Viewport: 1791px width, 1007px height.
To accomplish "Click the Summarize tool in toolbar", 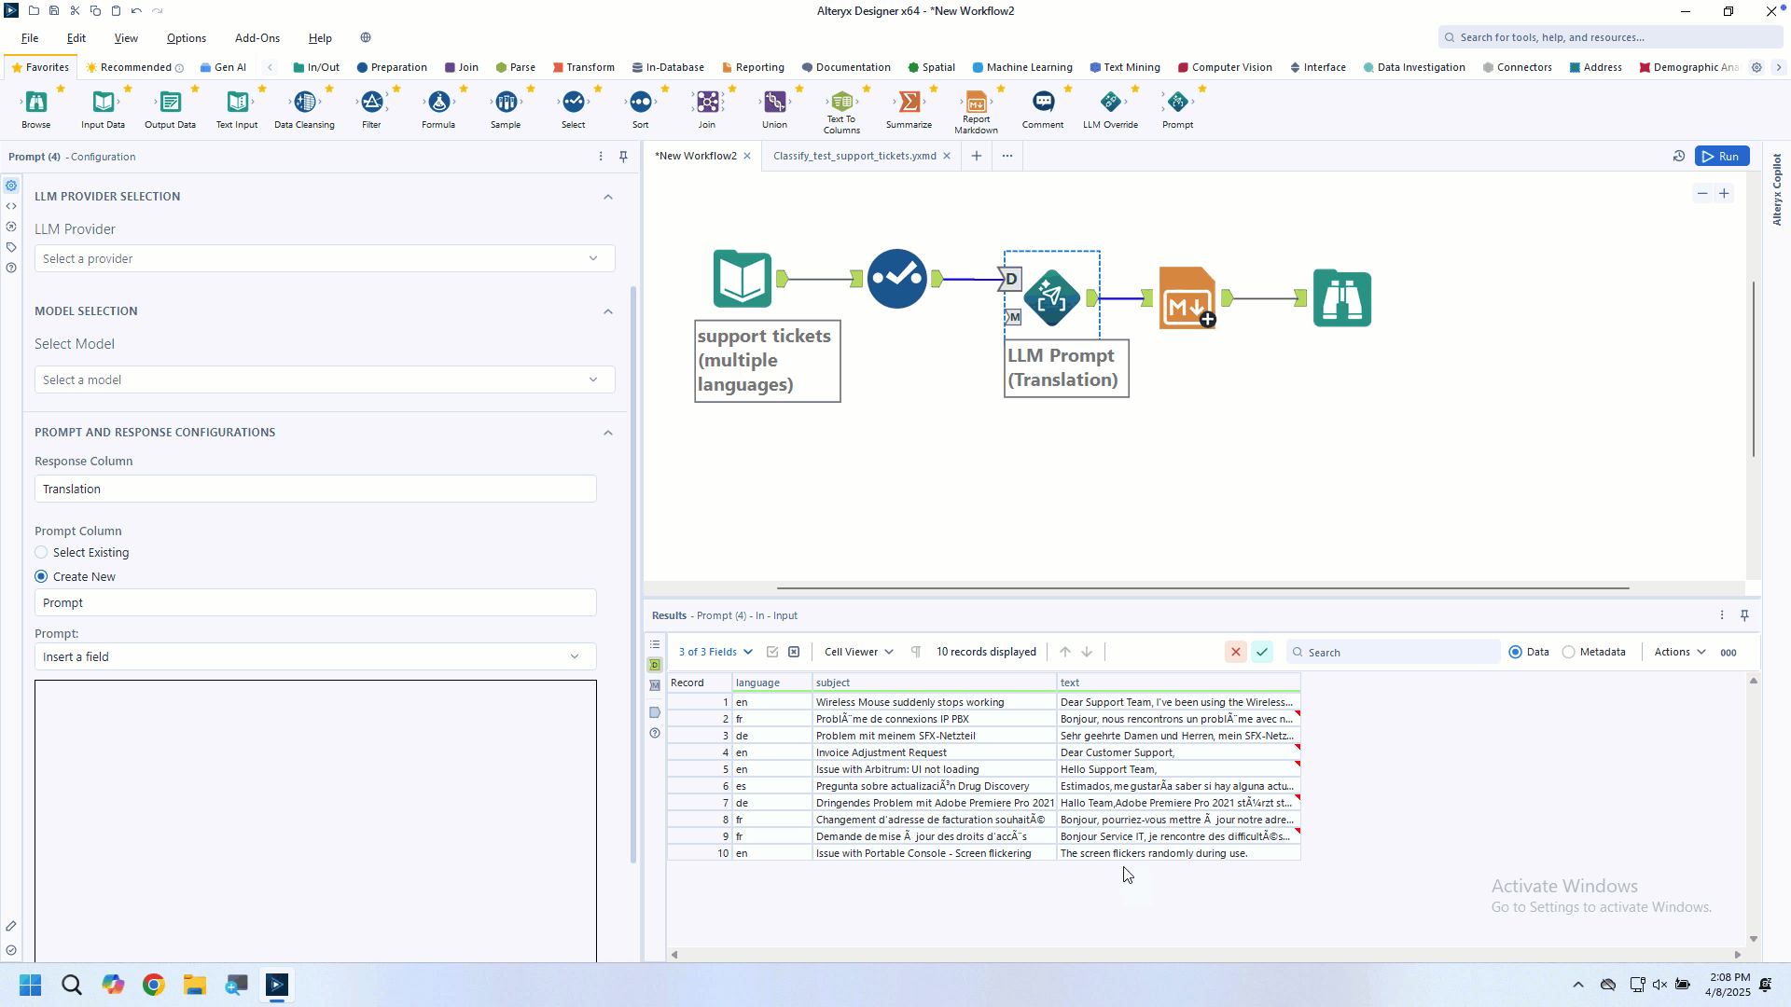I will 909,103.
